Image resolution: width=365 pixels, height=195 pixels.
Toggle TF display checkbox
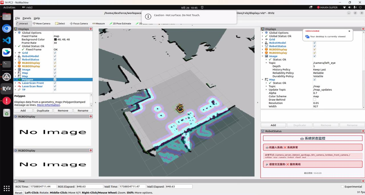(55, 90)
